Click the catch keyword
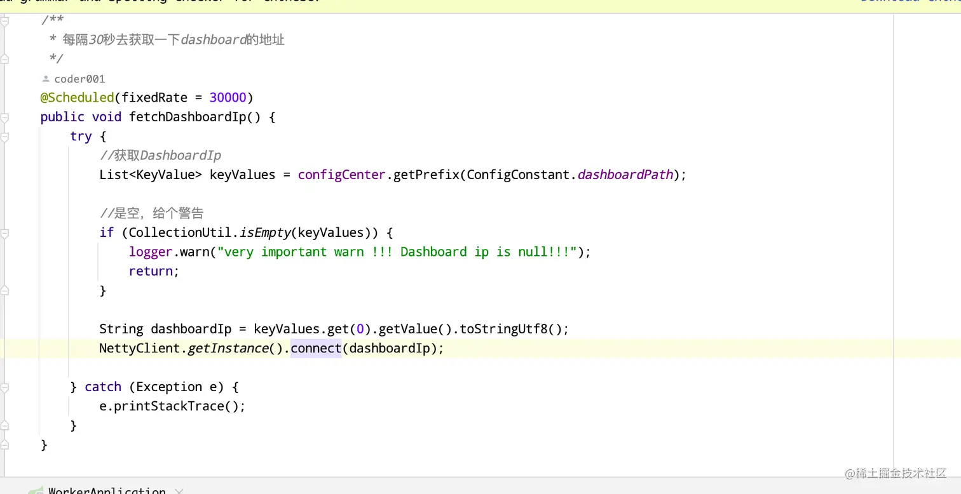 pos(103,387)
